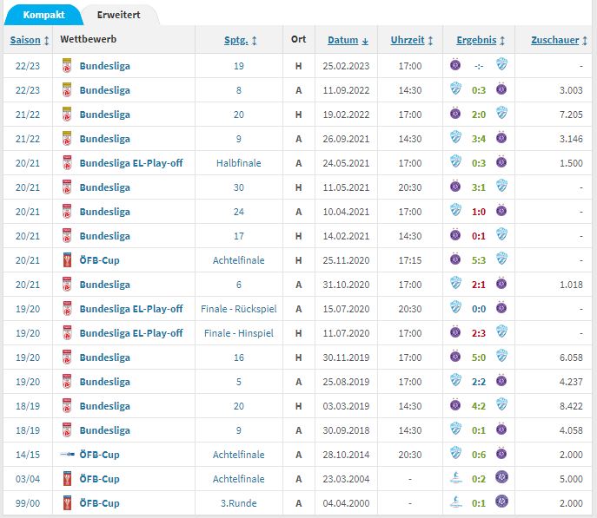Image resolution: width=597 pixels, height=518 pixels.
Task: Select season cell 99/00
Action: coord(28,503)
